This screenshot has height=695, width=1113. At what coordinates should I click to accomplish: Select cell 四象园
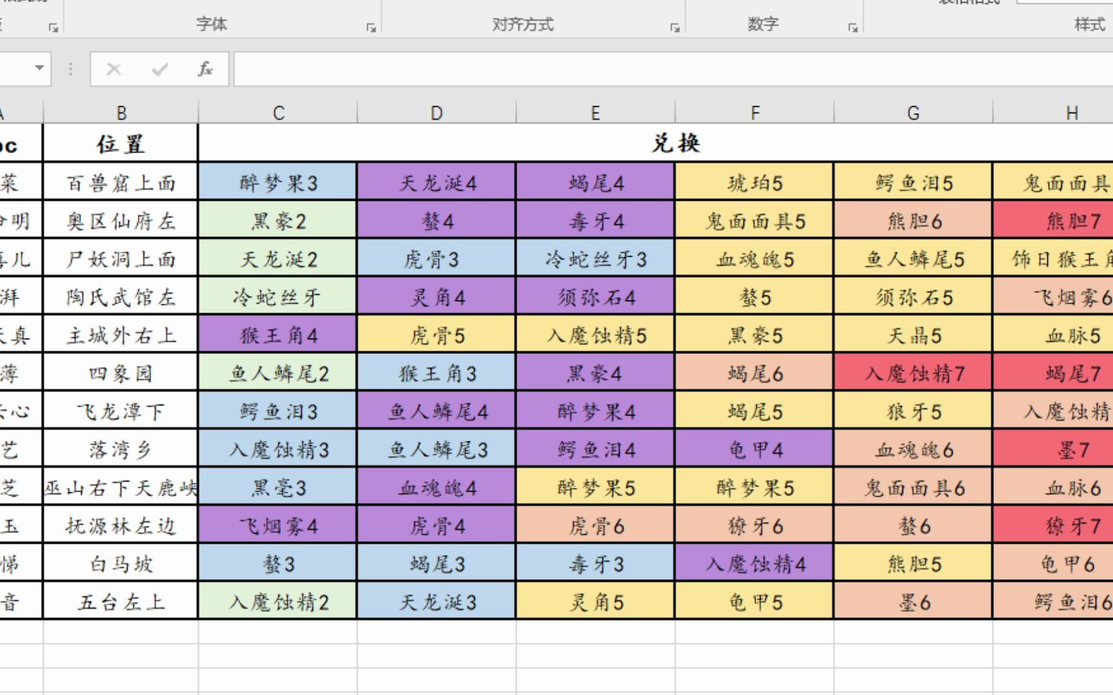coord(120,373)
